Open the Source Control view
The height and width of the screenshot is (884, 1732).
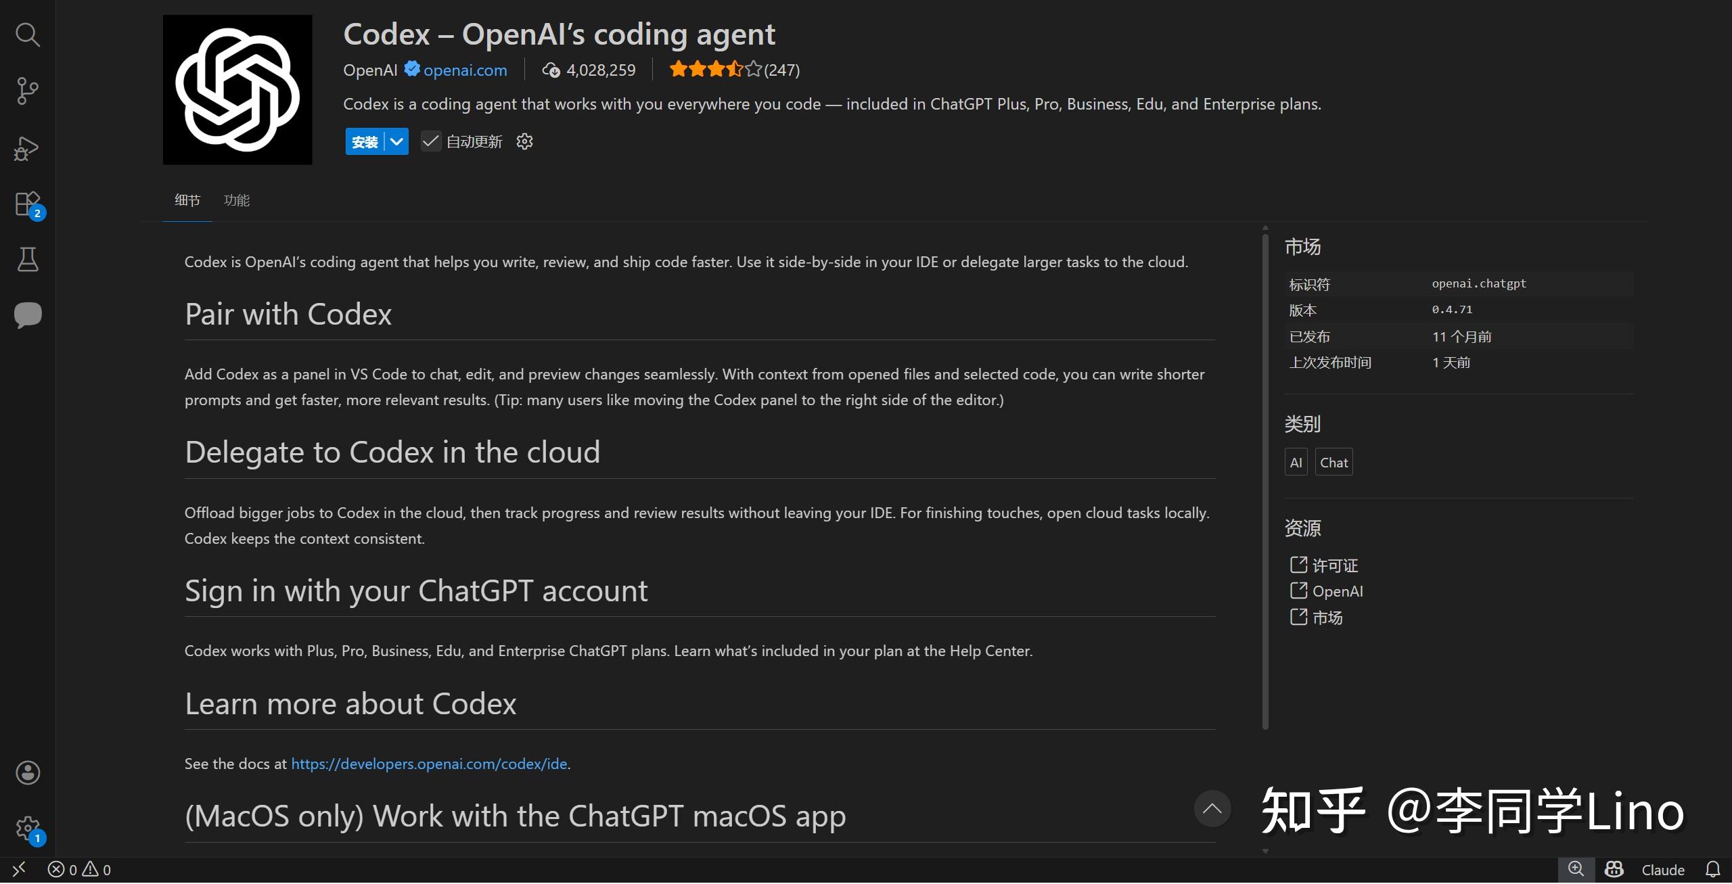[x=27, y=91]
